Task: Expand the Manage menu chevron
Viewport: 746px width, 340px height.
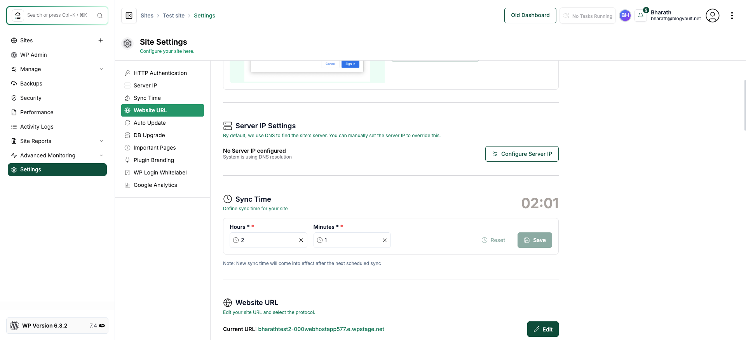Action: [101, 69]
